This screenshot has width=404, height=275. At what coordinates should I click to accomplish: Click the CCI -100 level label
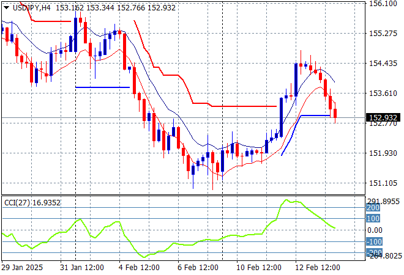click(x=374, y=242)
